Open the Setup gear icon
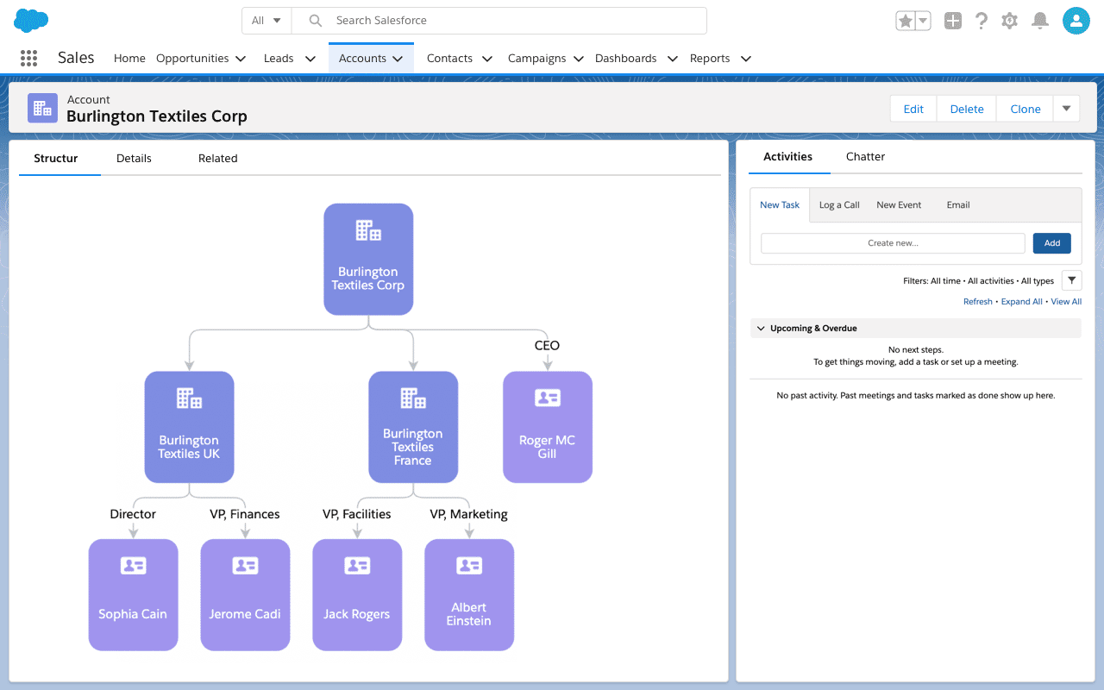Image resolution: width=1104 pixels, height=690 pixels. pyautogui.click(x=1010, y=21)
